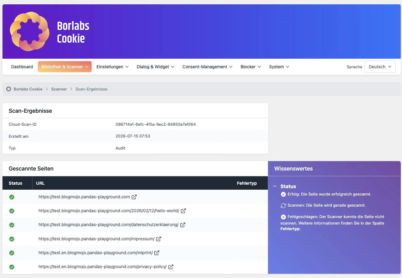Viewport: 402px width, 278px height.
Task: Open the impressum page URL link
Action: tap(96, 239)
